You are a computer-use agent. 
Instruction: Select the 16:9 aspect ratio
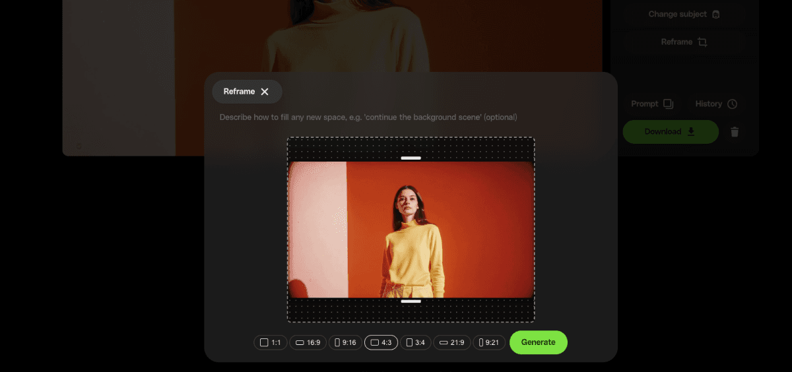[x=308, y=342]
